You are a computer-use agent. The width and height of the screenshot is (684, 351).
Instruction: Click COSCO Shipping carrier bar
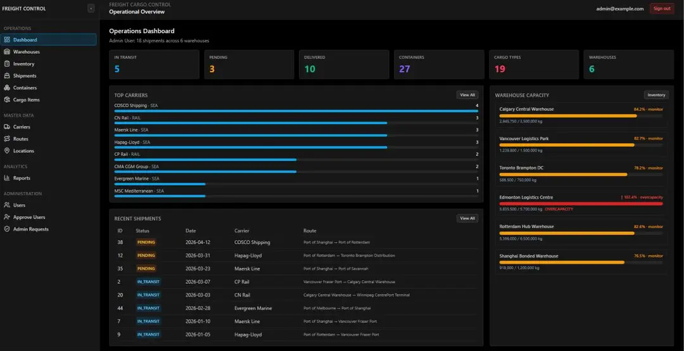(x=296, y=111)
